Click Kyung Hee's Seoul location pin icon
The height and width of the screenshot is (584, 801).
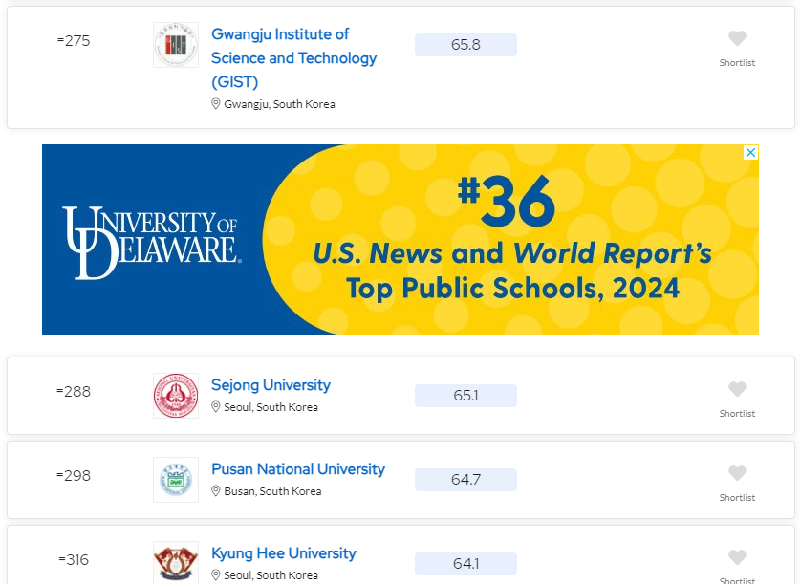[216, 575]
